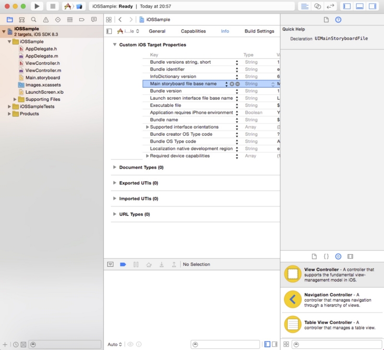Toggle the Navigator left panel
The height and width of the screenshot is (350, 384).
(x=347, y=6)
